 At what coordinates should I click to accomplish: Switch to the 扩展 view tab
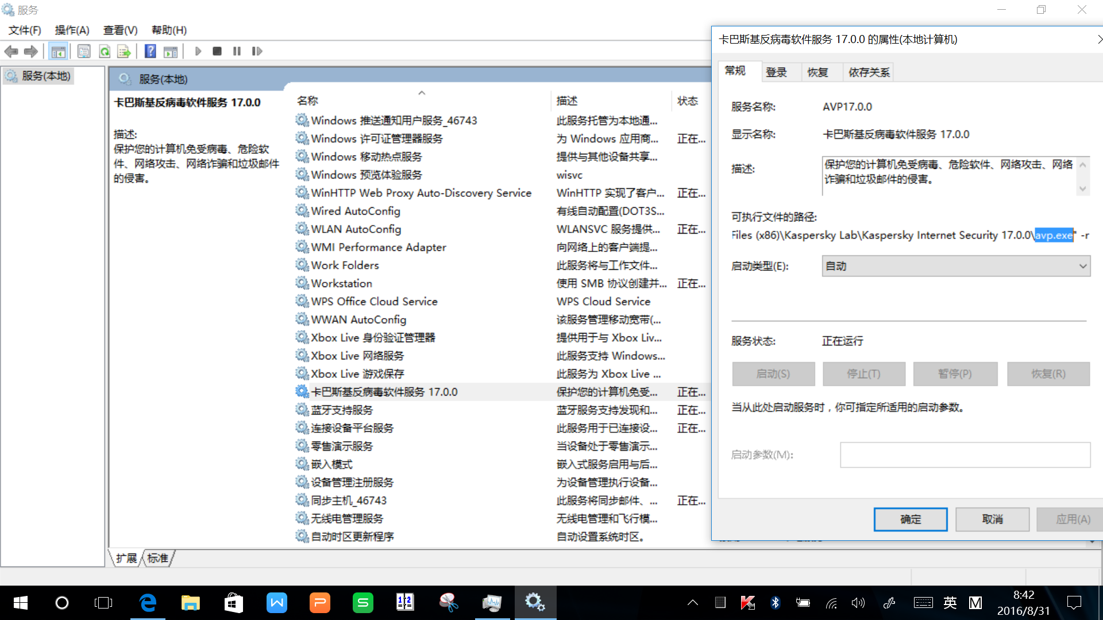126,558
